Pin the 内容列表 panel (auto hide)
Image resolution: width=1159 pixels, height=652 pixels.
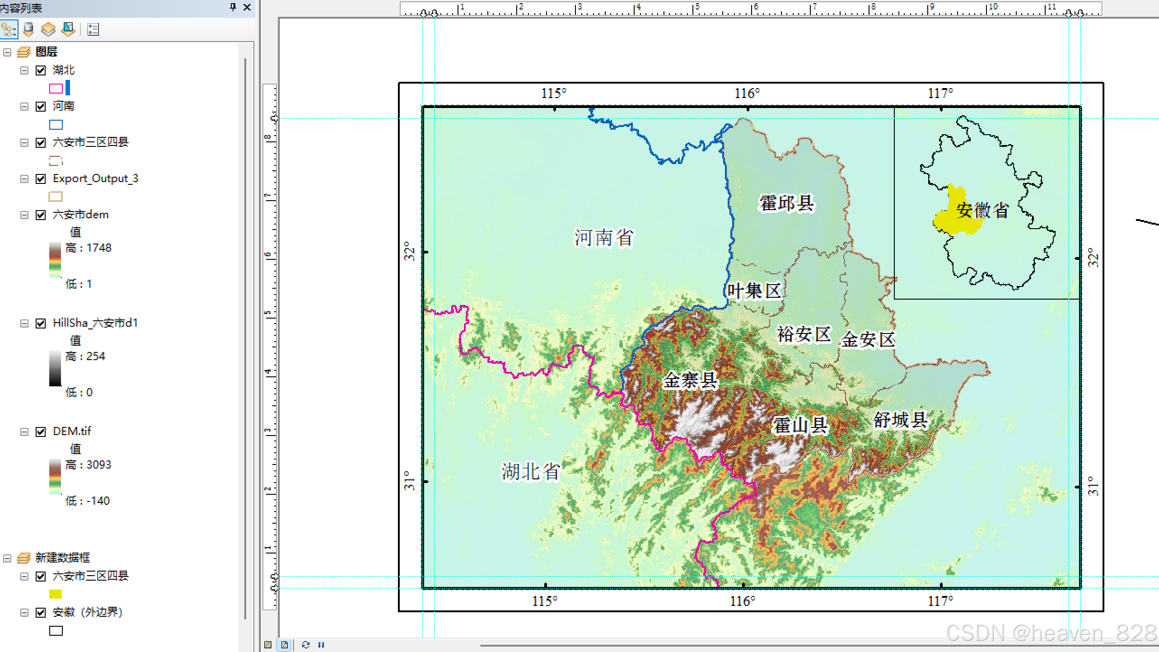[233, 7]
